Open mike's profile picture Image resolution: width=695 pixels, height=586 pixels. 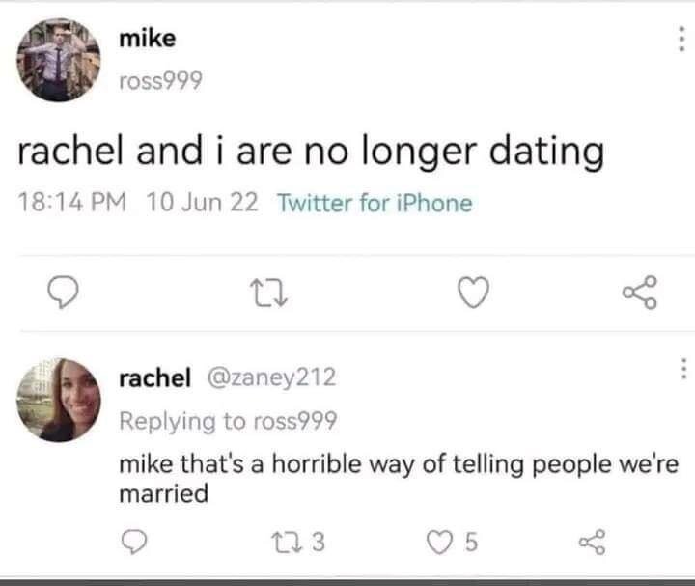[x=59, y=60]
